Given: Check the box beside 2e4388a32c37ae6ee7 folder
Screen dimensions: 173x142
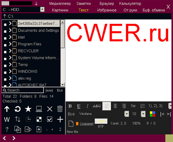Looking at the screenshot, I should (x=5, y=25).
